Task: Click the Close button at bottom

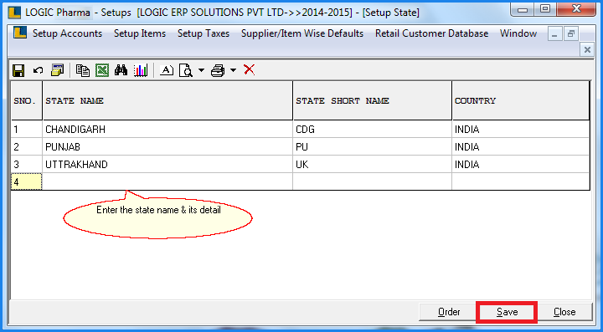Action: click(564, 312)
